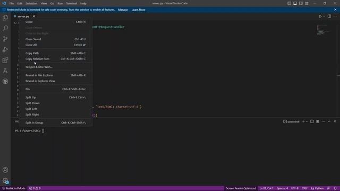Image resolution: width=340 pixels, height=191 pixels.
Task: Create new terminal with plus icon
Action: 303,121
